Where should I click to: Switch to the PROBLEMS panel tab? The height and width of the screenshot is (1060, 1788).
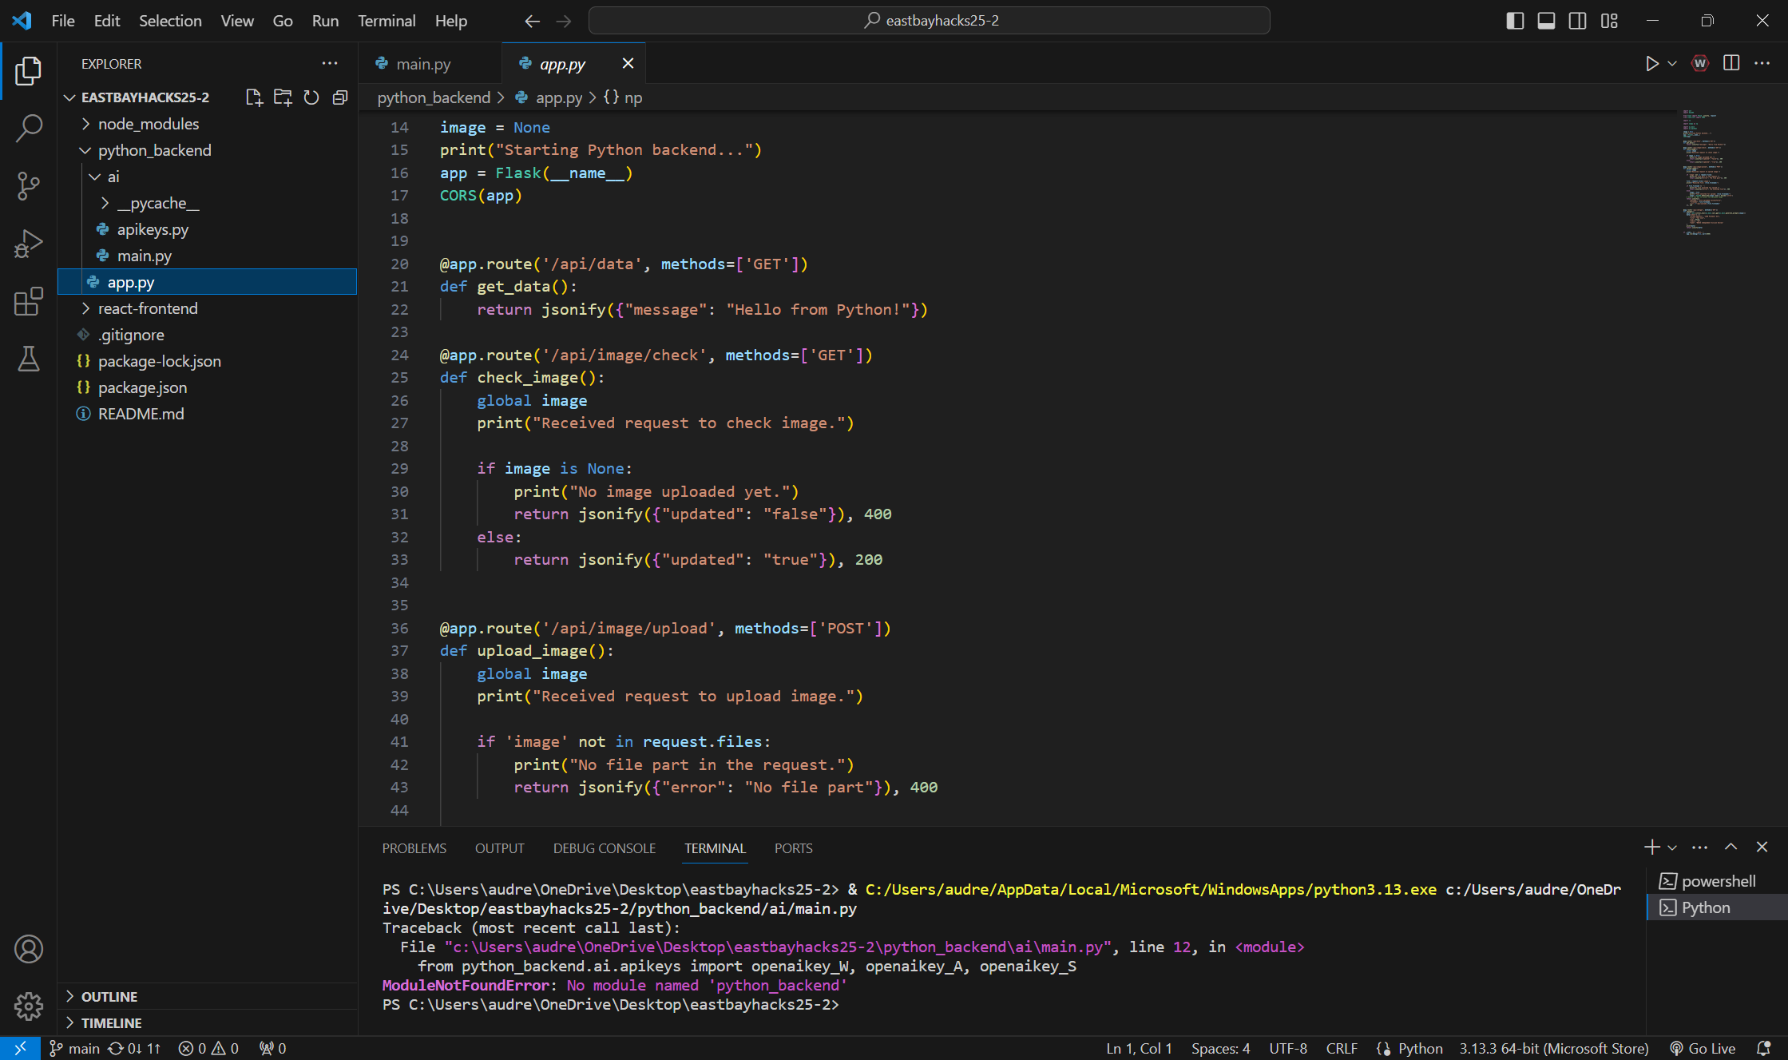coord(414,848)
